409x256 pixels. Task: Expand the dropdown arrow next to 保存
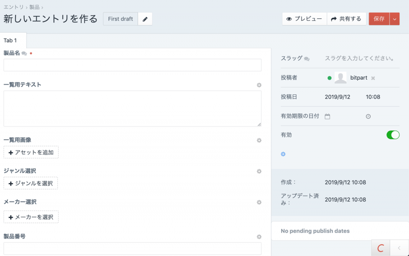tap(395, 19)
